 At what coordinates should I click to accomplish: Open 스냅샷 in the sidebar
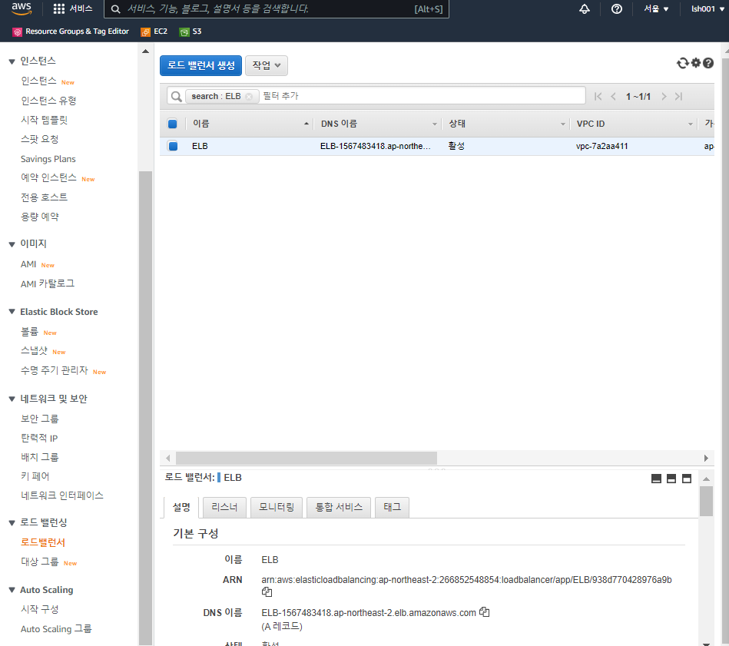(x=35, y=351)
